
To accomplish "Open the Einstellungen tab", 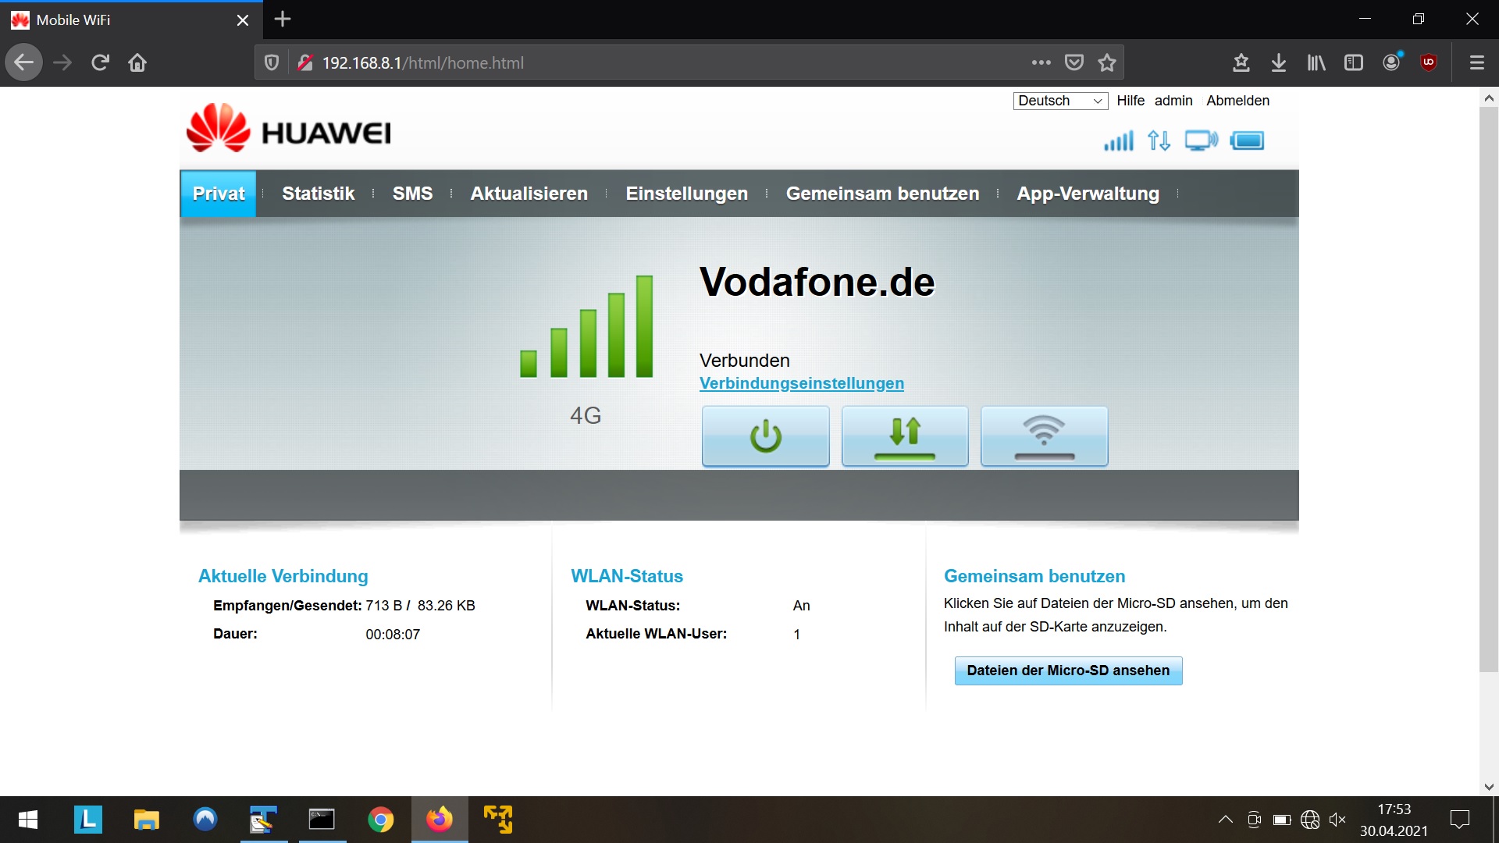I will click(686, 194).
